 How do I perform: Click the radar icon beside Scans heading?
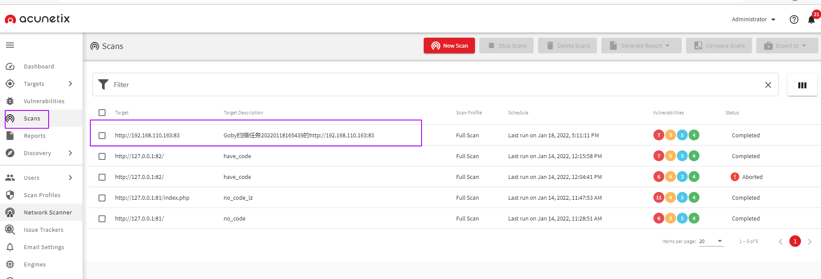click(x=95, y=46)
